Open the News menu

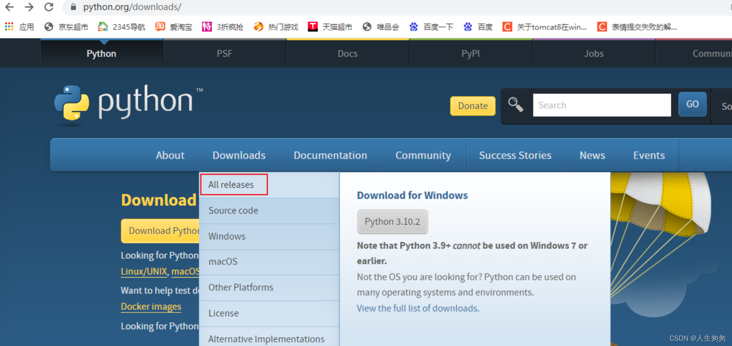click(x=592, y=155)
